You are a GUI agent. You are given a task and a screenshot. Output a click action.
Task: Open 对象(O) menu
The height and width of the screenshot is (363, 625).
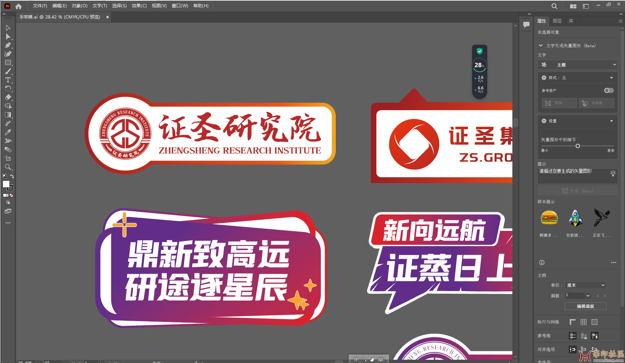pyautogui.click(x=80, y=6)
